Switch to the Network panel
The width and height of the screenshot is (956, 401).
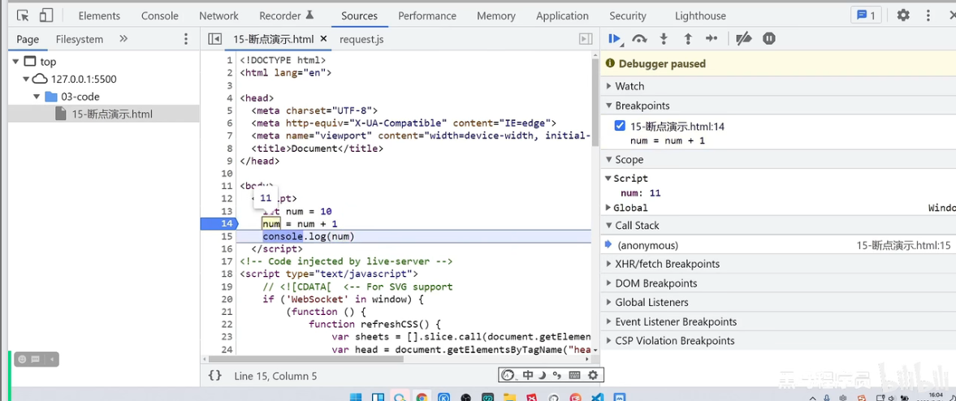click(218, 16)
